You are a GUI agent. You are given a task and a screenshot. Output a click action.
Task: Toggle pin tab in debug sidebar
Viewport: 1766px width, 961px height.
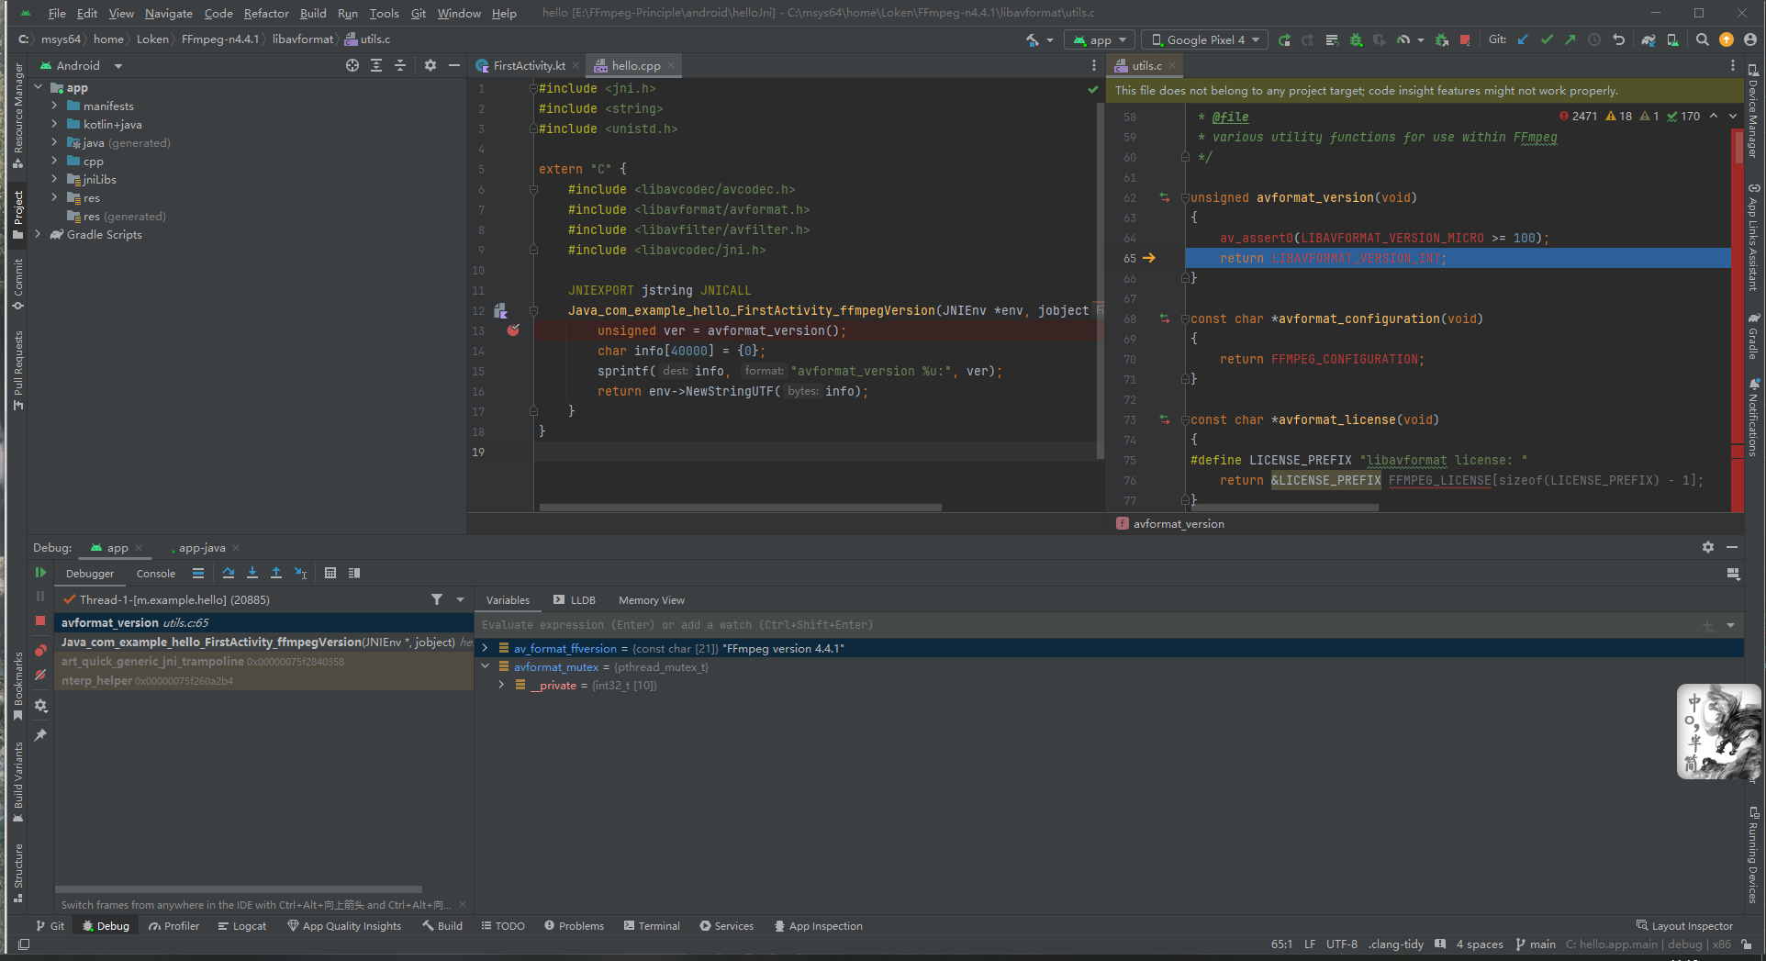[40, 735]
